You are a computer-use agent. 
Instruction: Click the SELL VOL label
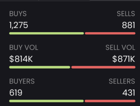click(120, 47)
